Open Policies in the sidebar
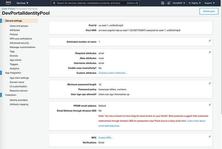222x149 pixels. [x=14, y=34]
